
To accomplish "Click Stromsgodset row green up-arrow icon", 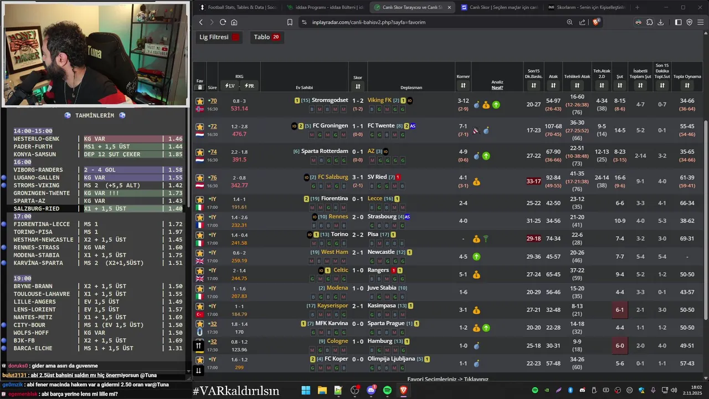I will pyautogui.click(x=496, y=105).
